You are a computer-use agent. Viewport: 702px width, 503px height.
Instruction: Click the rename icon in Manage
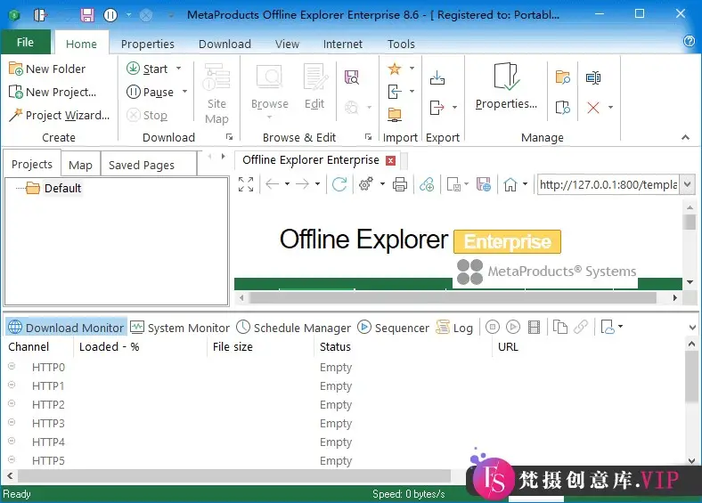point(593,77)
